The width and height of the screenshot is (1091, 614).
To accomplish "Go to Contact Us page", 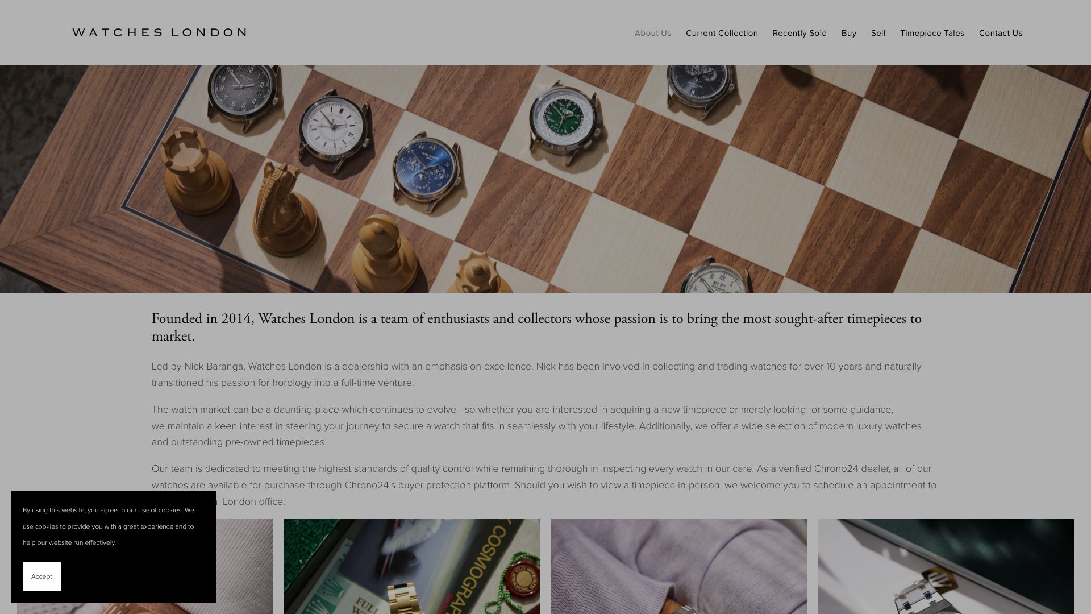I will pyautogui.click(x=1001, y=33).
